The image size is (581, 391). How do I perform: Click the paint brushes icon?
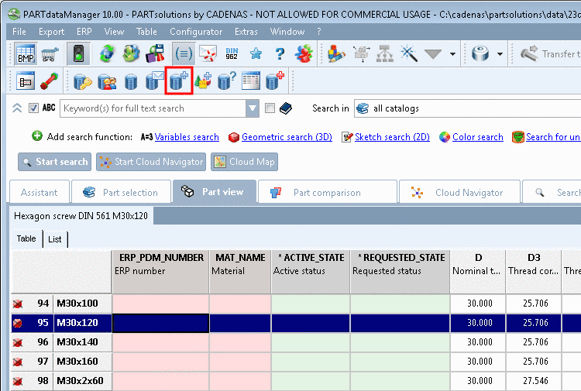(x=336, y=54)
